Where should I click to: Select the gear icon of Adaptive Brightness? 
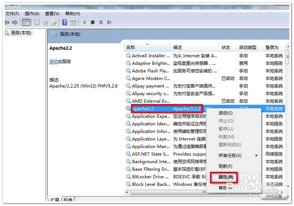pyautogui.click(x=128, y=63)
